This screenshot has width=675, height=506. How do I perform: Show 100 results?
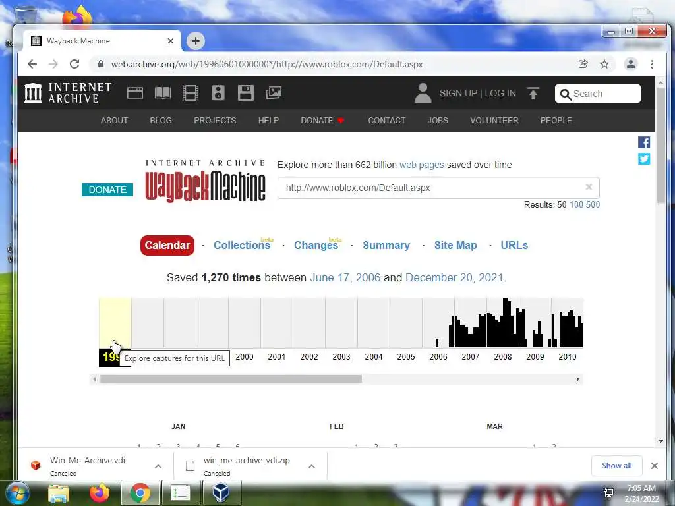tap(576, 204)
